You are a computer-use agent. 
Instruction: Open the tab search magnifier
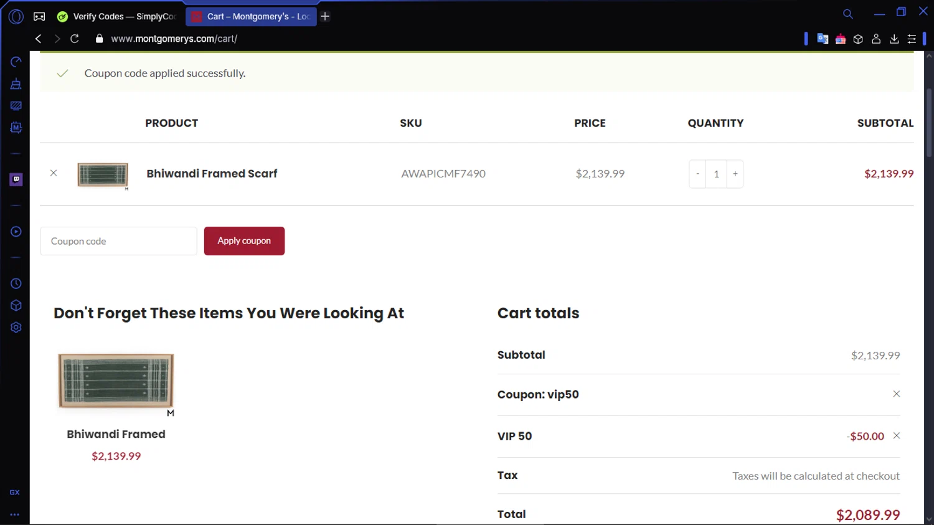tap(848, 14)
